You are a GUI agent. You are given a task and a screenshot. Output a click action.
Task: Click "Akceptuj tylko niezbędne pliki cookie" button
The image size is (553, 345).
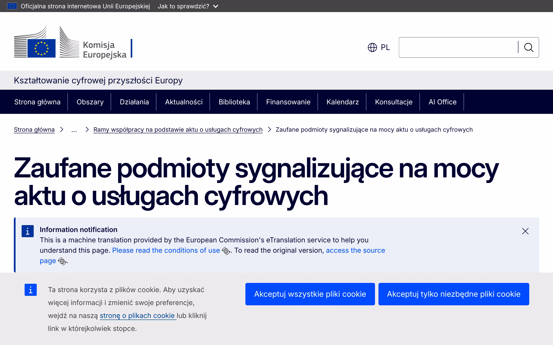click(454, 294)
